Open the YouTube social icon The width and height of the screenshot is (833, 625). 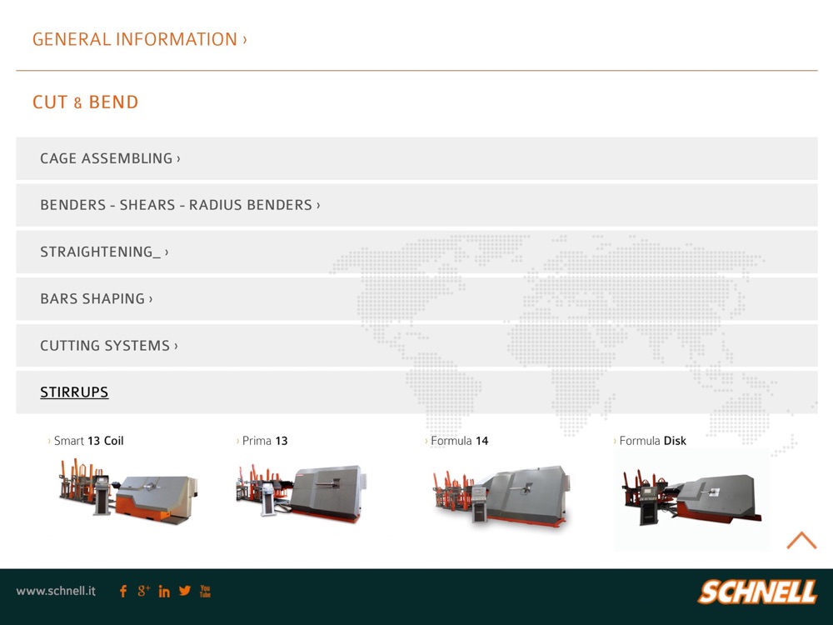click(205, 591)
